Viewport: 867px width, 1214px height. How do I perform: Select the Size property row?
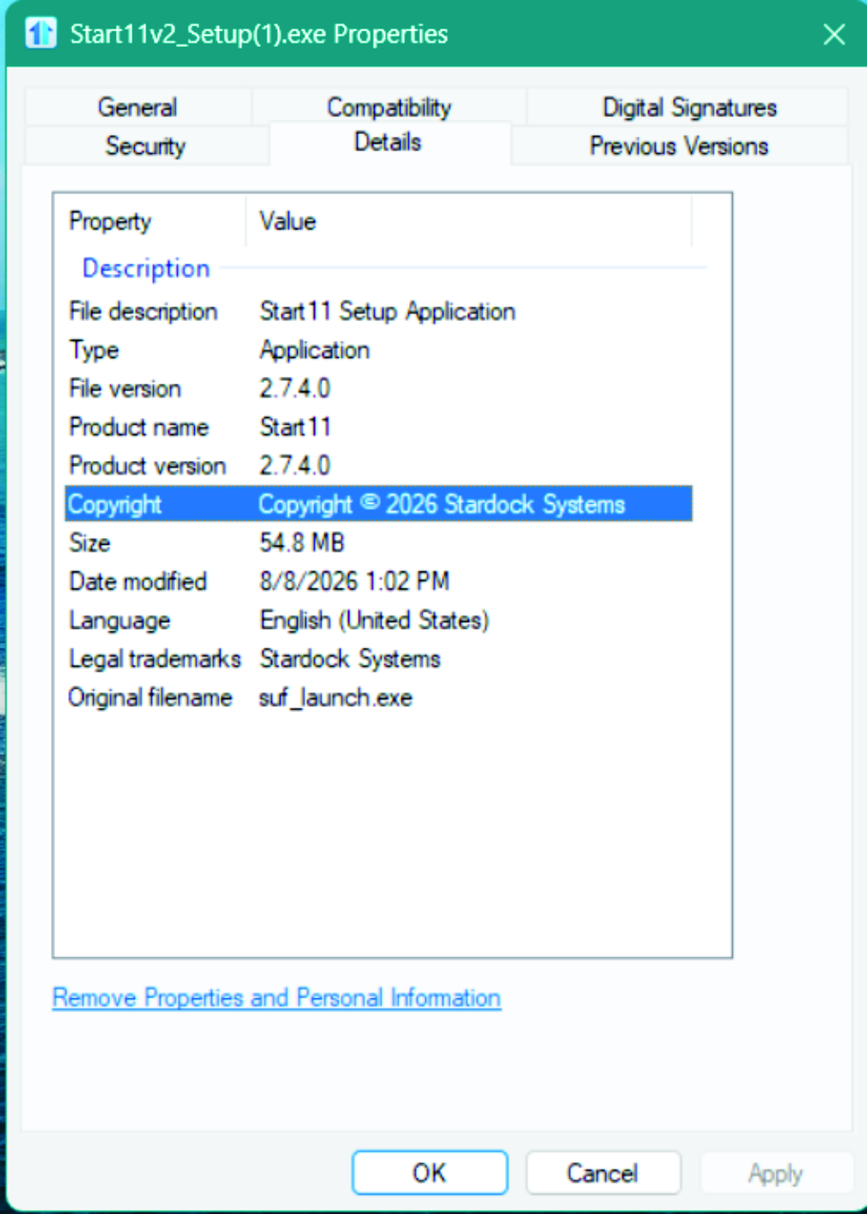click(378, 543)
